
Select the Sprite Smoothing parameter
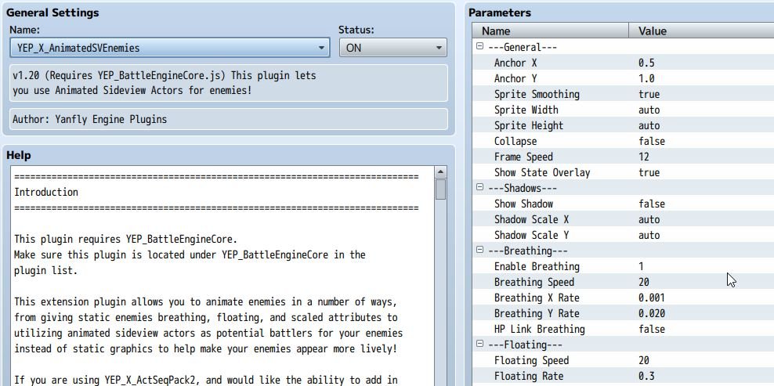pyautogui.click(x=623, y=94)
